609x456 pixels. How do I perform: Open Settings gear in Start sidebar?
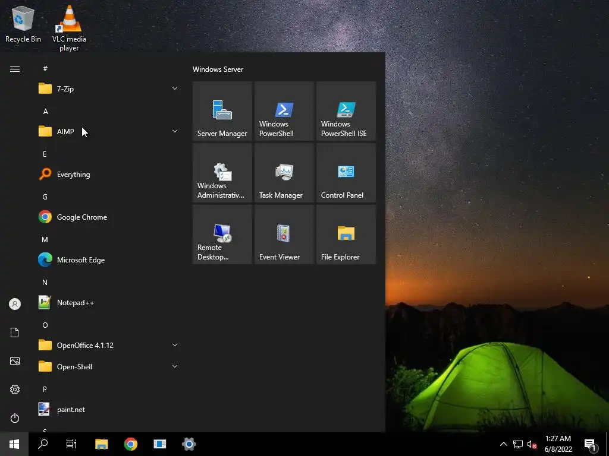(15, 389)
